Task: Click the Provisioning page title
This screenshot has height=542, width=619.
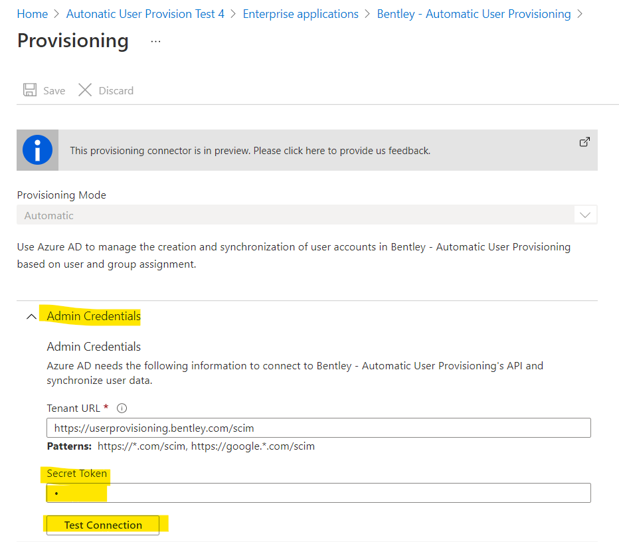Action: coord(73,41)
